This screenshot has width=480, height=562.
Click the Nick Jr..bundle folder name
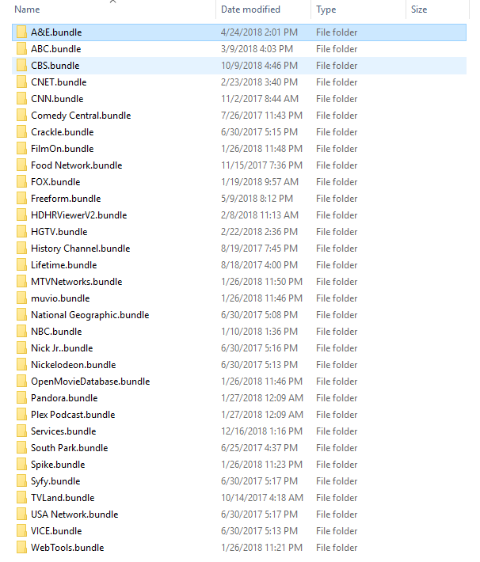click(x=62, y=348)
